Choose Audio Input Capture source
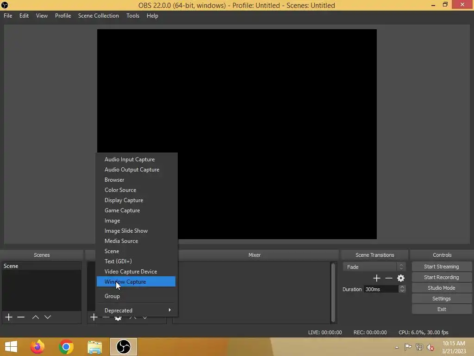 coord(136,159)
